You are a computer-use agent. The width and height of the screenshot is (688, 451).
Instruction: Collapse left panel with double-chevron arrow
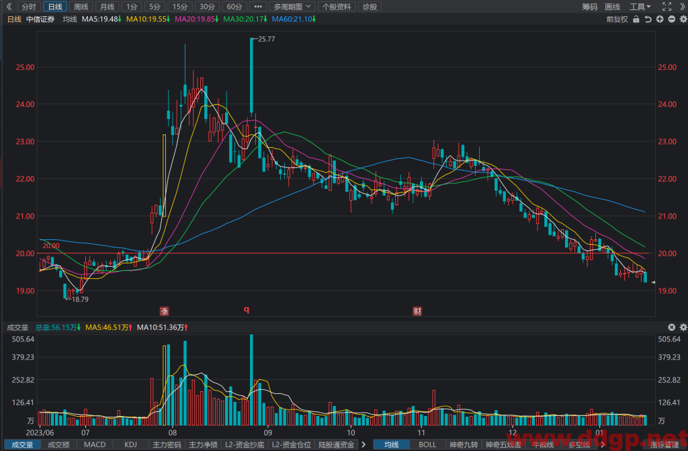tap(9, 7)
